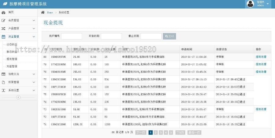Click the 按摩椅项目管理系统 title
The width and height of the screenshot is (275, 138).
click(x=28, y=4)
